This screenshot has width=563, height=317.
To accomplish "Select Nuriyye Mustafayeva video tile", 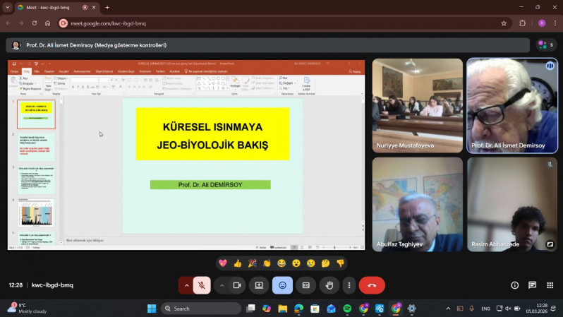I will coord(418,106).
